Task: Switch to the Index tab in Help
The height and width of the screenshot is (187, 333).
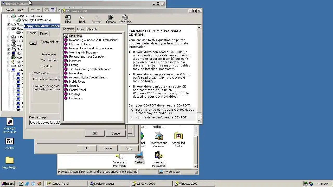Action: pyautogui.click(x=80, y=29)
